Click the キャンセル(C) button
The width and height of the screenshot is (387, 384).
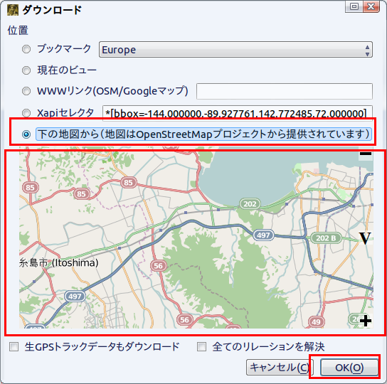tap(280, 367)
